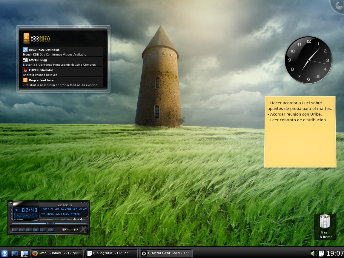Screen dimensions: 344x258
Task: Click the eject button in Audacious
Action: (x=51, y=230)
